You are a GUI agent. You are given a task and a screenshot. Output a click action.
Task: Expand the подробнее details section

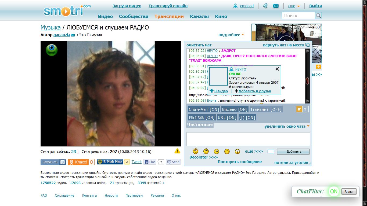pyautogui.click(x=231, y=35)
